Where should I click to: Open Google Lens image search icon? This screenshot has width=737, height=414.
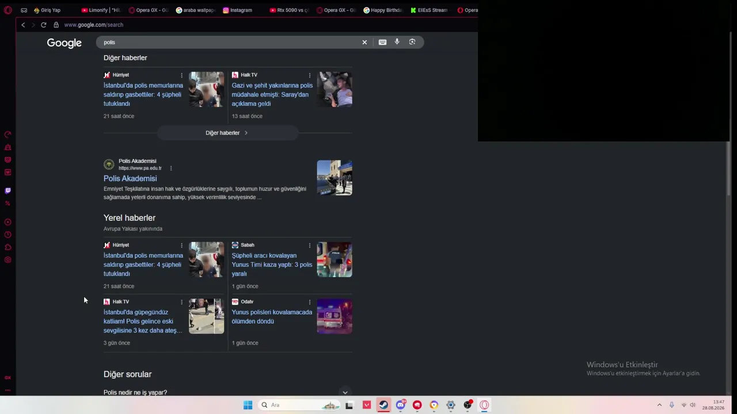[x=412, y=42]
